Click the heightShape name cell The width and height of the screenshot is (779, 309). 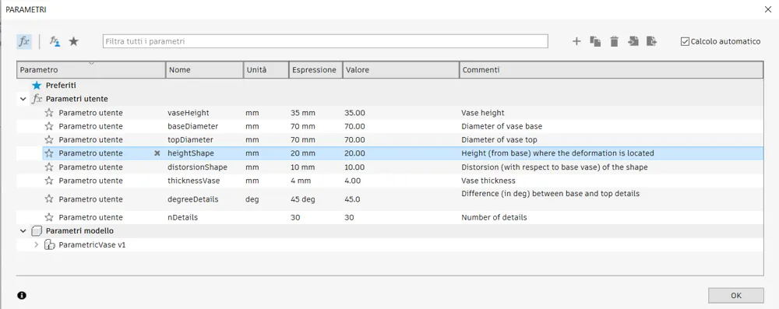click(x=191, y=153)
